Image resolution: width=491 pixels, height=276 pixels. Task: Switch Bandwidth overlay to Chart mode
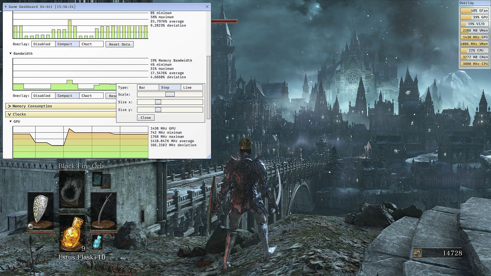pyautogui.click(x=91, y=96)
